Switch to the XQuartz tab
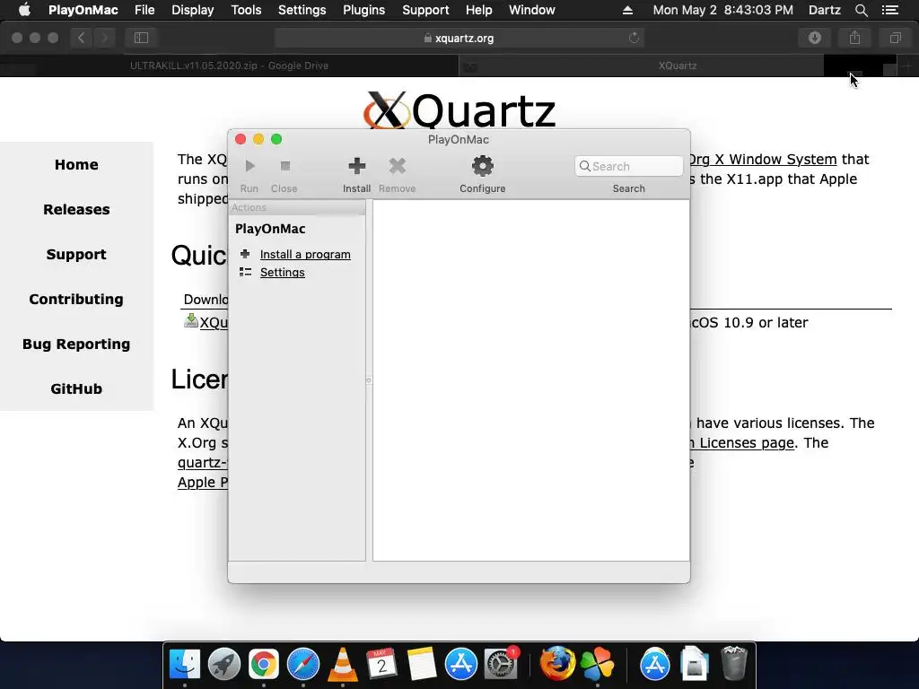 (x=677, y=65)
